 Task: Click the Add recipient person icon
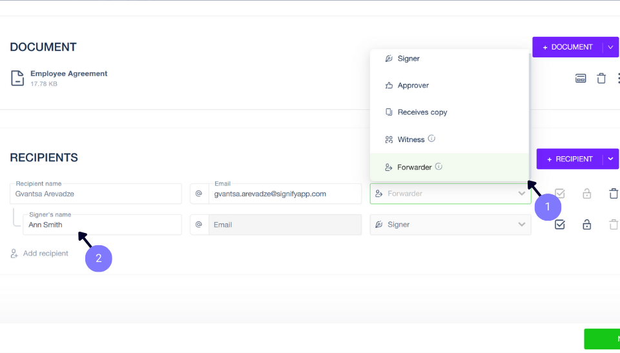tap(14, 254)
